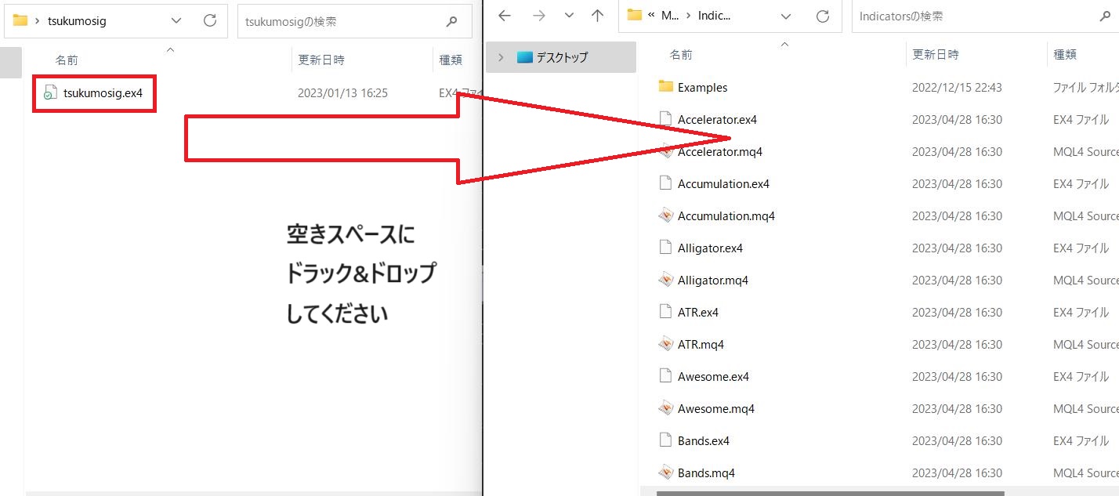Refresh the Indicators folder view
Viewport: 1119px width, 496px height.
coord(823,16)
